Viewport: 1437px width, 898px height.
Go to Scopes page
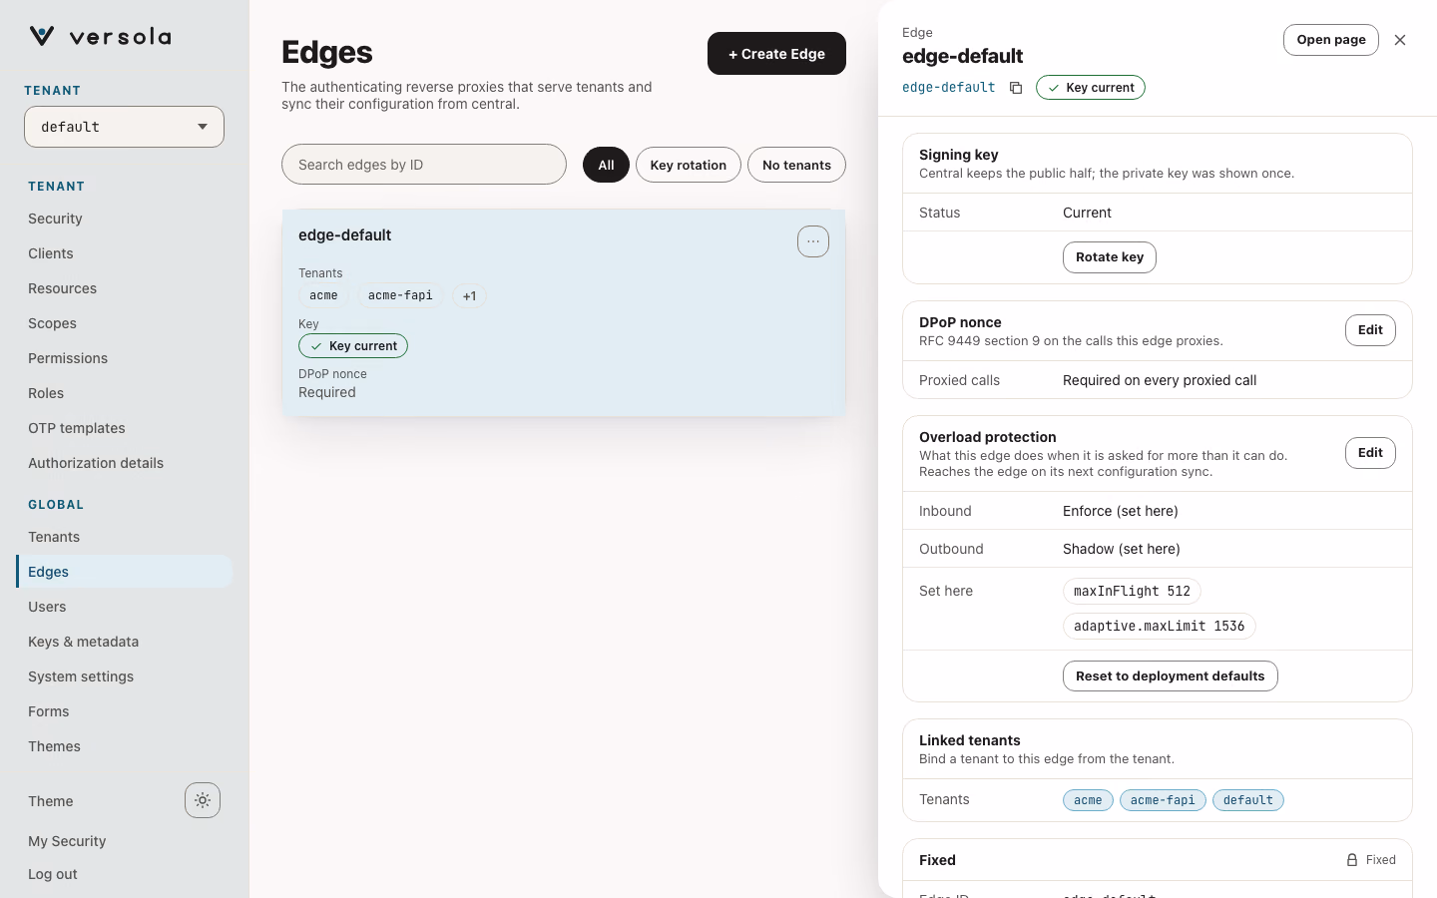click(x=124, y=323)
